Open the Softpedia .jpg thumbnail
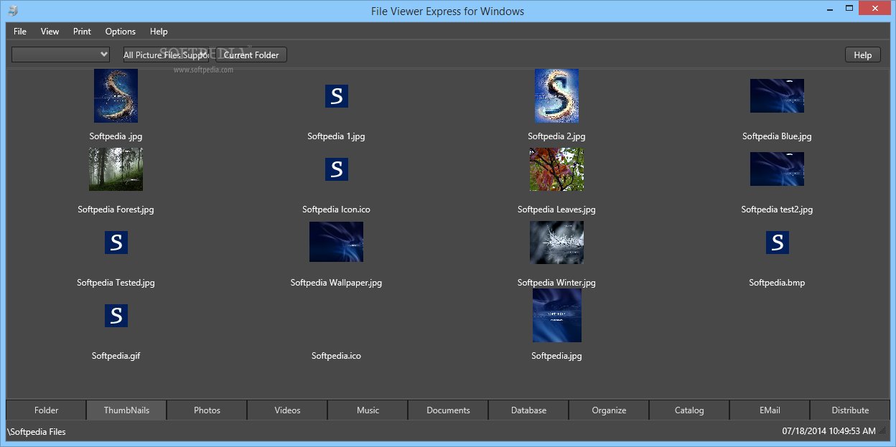Viewport: 896px width, 447px height. pyautogui.click(x=116, y=96)
